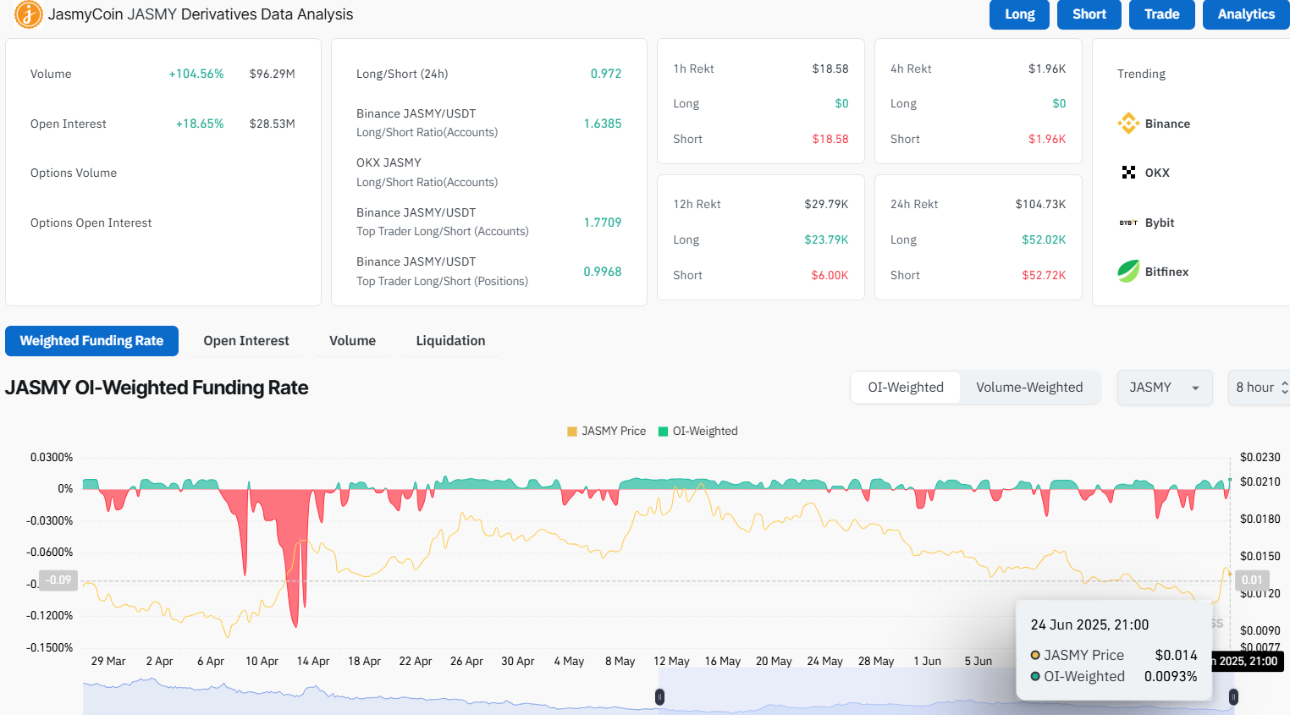Click OKX JASMY Long/Short Ratio label
Viewport: 1290px width, 715px height.
coord(427,172)
